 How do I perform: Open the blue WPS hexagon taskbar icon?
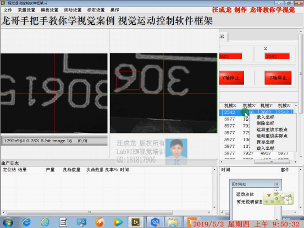pyautogui.click(x=155, y=222)
